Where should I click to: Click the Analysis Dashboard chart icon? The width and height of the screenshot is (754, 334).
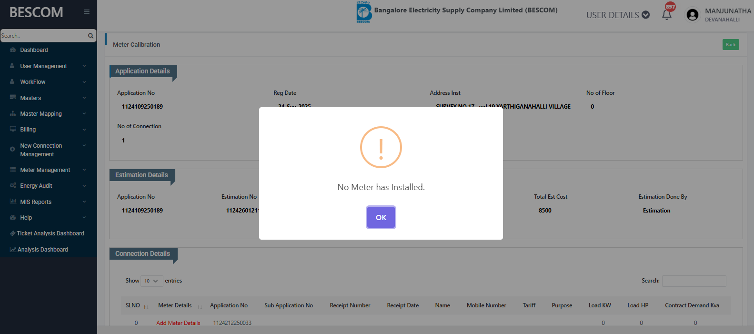coord(13,250)
